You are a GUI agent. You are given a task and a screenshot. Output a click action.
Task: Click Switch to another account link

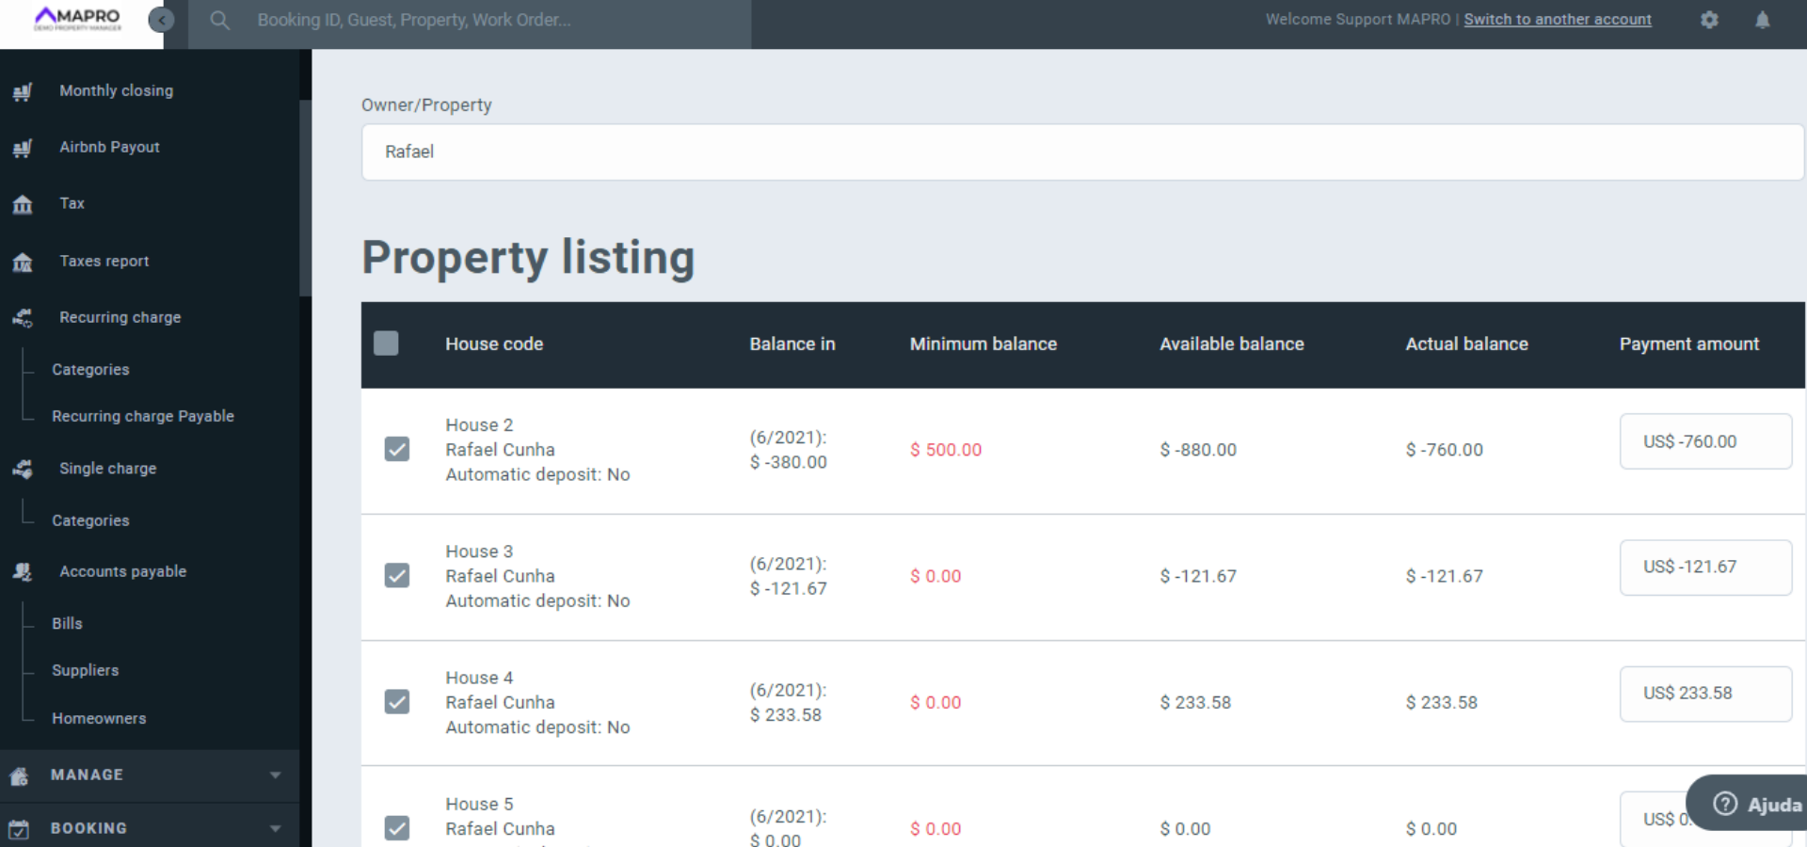1557,20
